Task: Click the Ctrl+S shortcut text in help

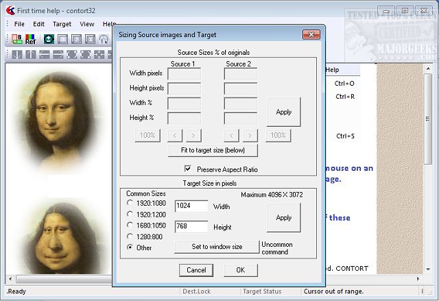Action: click(345, 136)
